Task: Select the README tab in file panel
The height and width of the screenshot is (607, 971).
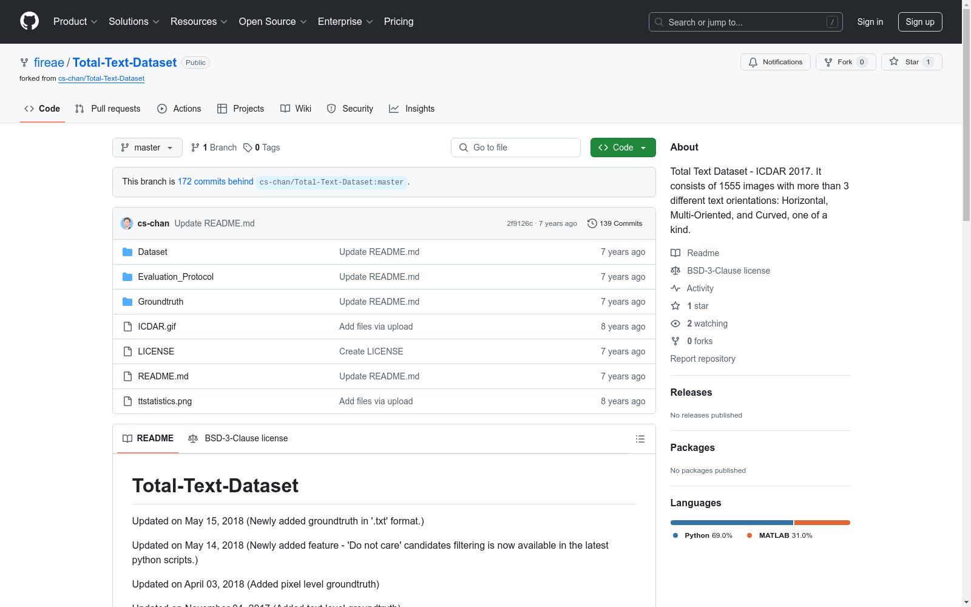Action: (148, 438)
